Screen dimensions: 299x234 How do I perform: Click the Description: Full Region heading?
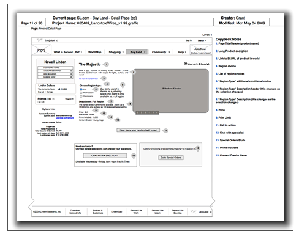click(x=91, y=101)
